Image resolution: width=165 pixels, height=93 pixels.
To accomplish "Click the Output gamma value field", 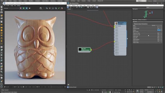I will 159,40.
